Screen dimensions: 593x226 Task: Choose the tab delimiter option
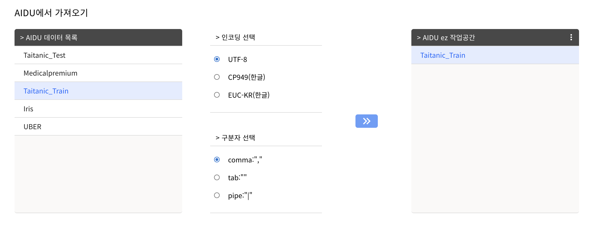click(x=217, y=177)
